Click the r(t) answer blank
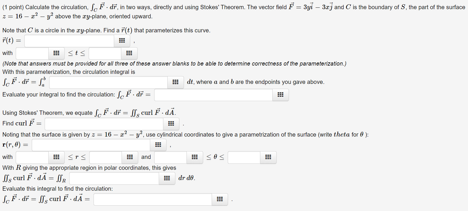Image resolution: width=468 pixels, height=211 pixels. [69, 41]
